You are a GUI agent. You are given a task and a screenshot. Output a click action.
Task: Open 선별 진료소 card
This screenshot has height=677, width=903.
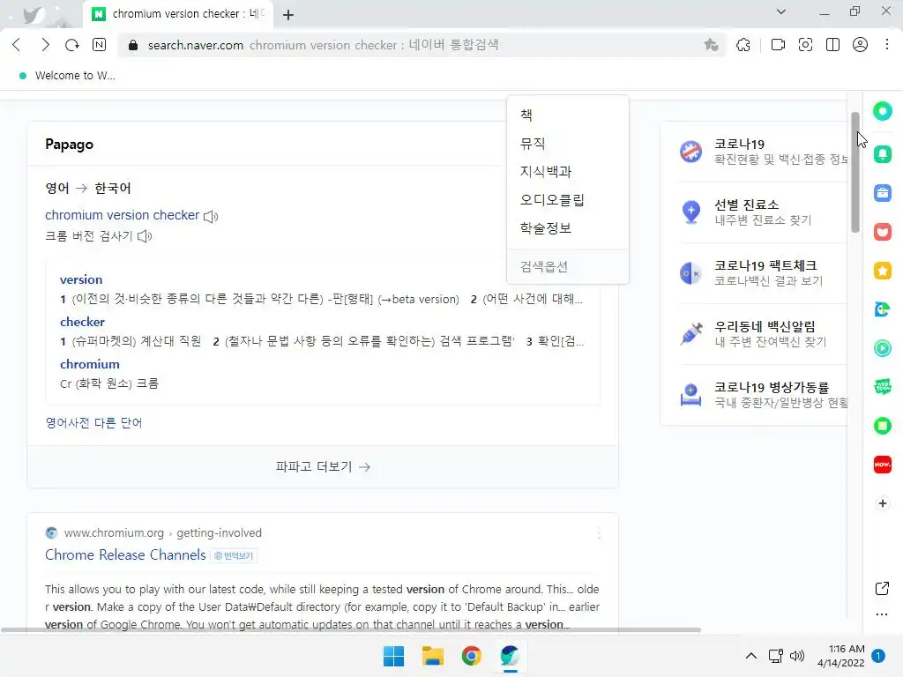coord(763,212)
